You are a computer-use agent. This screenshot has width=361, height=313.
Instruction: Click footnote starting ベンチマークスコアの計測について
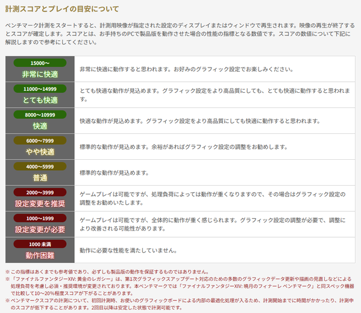pyautogui.click(x=180, y=304)
